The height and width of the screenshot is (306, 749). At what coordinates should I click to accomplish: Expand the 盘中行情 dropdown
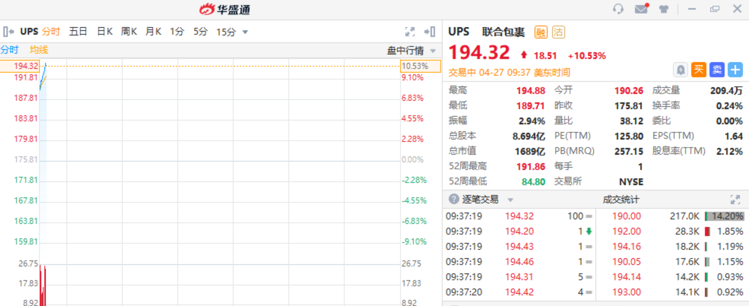[433, 51]
